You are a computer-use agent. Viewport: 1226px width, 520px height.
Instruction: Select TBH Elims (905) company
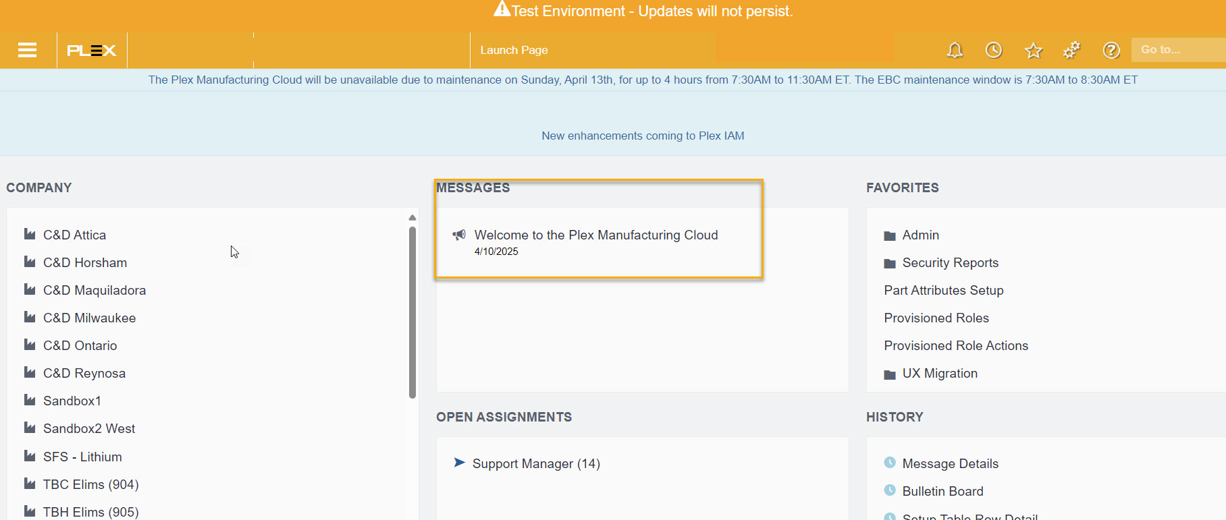90,512
